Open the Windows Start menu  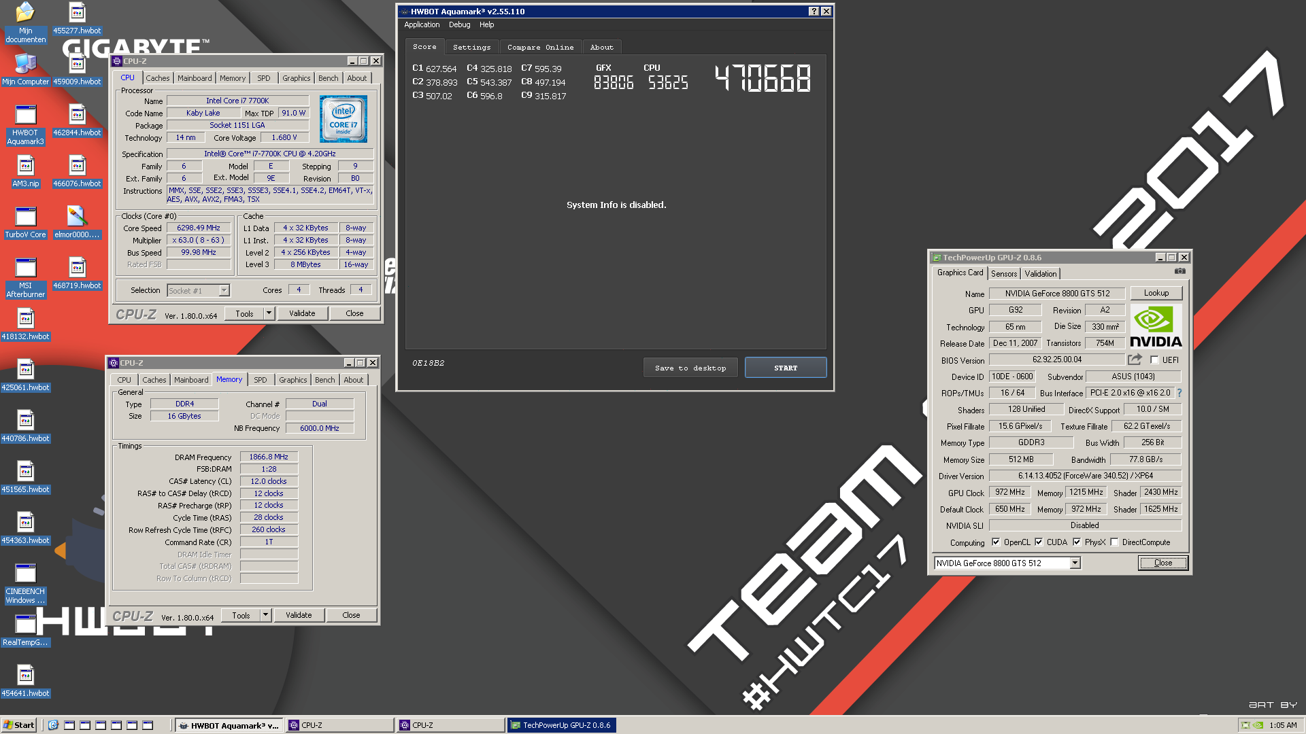pyautogui.click(x=18, y=725)
